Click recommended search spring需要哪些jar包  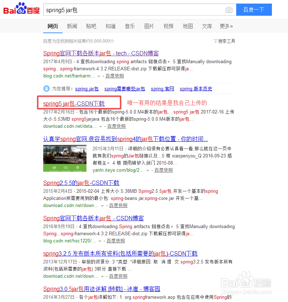click(x=125, y=89)
